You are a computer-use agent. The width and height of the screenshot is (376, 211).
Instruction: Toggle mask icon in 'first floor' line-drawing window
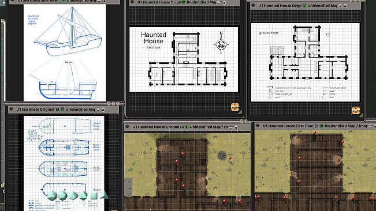pyautogui.click(x=219, y=2)
